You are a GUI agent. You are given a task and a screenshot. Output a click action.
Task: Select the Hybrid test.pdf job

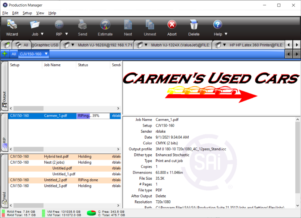pyautogui.click(x=56, y=156)
